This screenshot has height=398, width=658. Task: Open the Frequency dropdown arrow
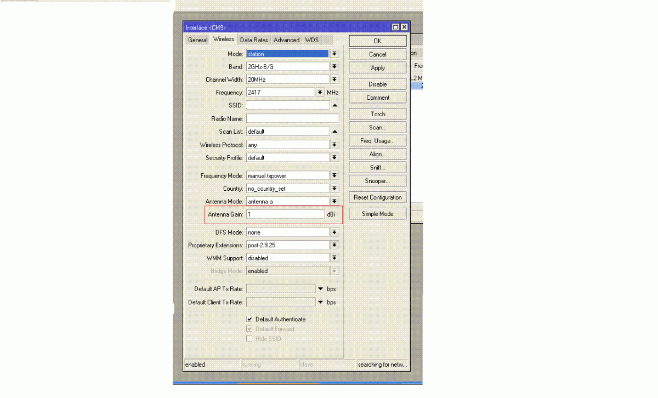(320, 93)
